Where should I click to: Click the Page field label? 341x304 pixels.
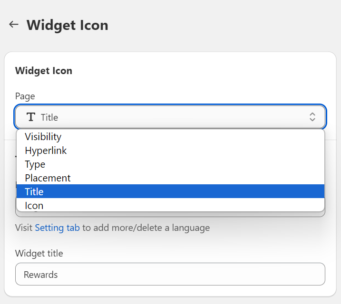tap(25, 96)
